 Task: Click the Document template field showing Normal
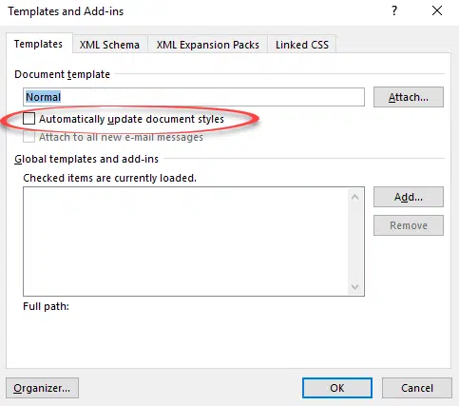[194, 97]
